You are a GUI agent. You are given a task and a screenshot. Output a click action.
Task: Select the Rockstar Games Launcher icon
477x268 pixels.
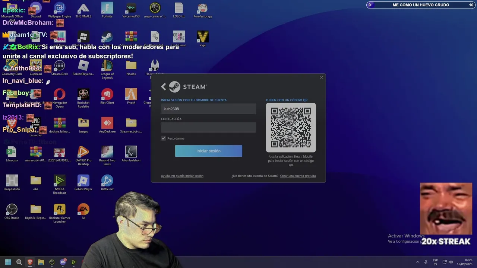tap(60, 213)
